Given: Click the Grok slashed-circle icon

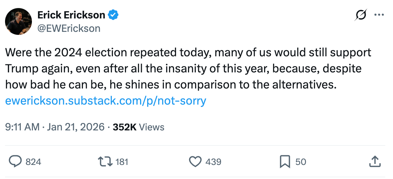Looking at the screenshot, I should click(x=361, y=15).
